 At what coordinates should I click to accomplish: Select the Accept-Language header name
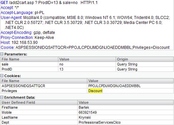click(17, 13)
